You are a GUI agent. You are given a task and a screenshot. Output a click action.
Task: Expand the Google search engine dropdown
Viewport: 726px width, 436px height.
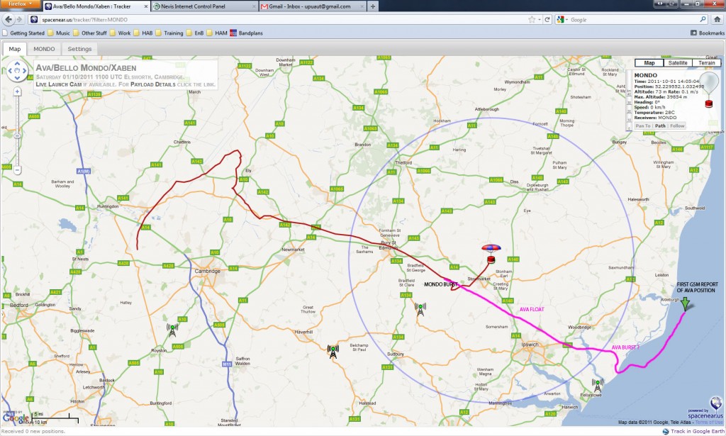(562, 19)
